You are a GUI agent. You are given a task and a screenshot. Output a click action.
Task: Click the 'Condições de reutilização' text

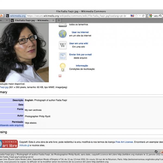[82, 69]
